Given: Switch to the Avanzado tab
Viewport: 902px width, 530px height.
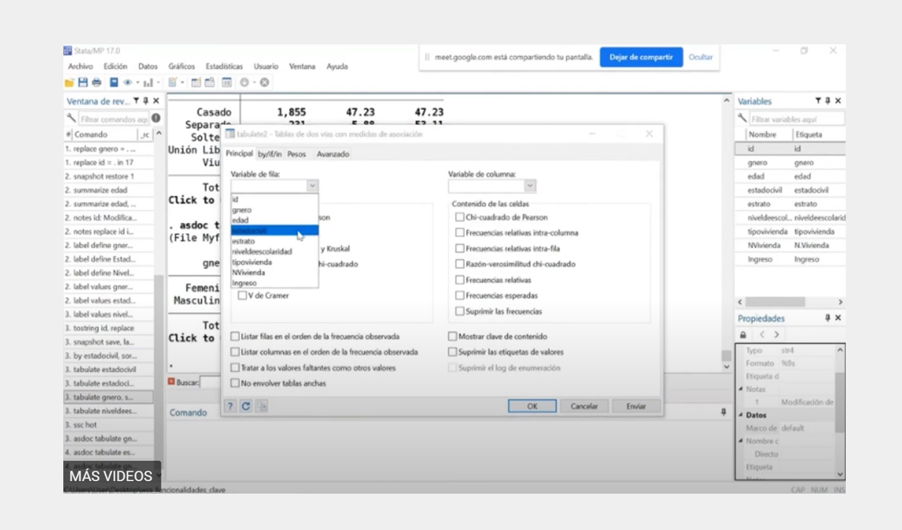Looking at the screenshot, I should point(332,154).
